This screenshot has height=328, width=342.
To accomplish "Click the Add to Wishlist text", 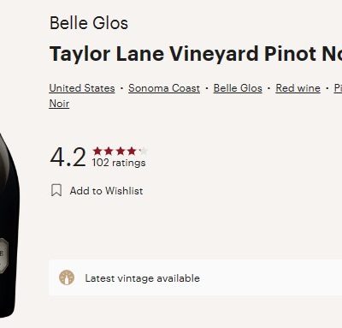I will tap(107, 191).
